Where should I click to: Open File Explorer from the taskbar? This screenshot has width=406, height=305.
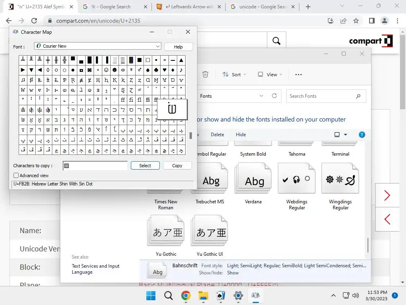[x=203, y=295]
